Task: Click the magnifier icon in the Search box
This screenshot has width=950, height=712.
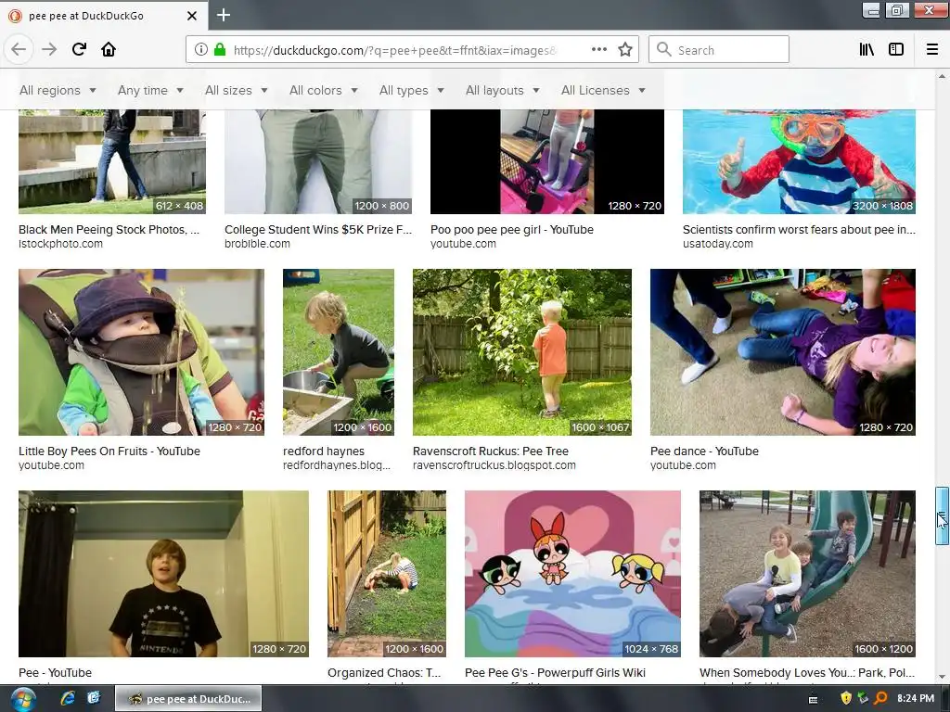Action: [x=664, y=50]
